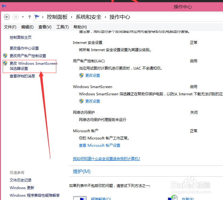This screenshot has height=200, width=223.
Task: Click the shield icon beside 更改用户帐户控制设置
Action: coord(5,56)
